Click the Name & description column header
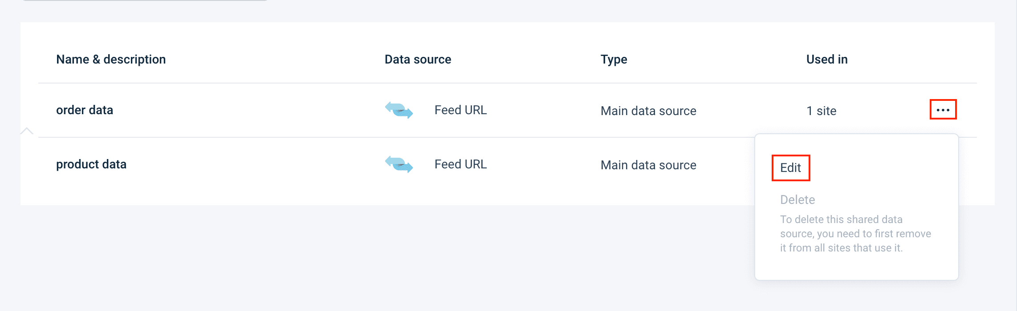The height and width of the screenshot is (311, 1017). 111,60
